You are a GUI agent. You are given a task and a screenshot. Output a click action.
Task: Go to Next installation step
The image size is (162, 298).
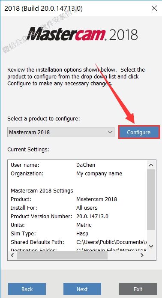pyautogui.click(x=82, y=289)
